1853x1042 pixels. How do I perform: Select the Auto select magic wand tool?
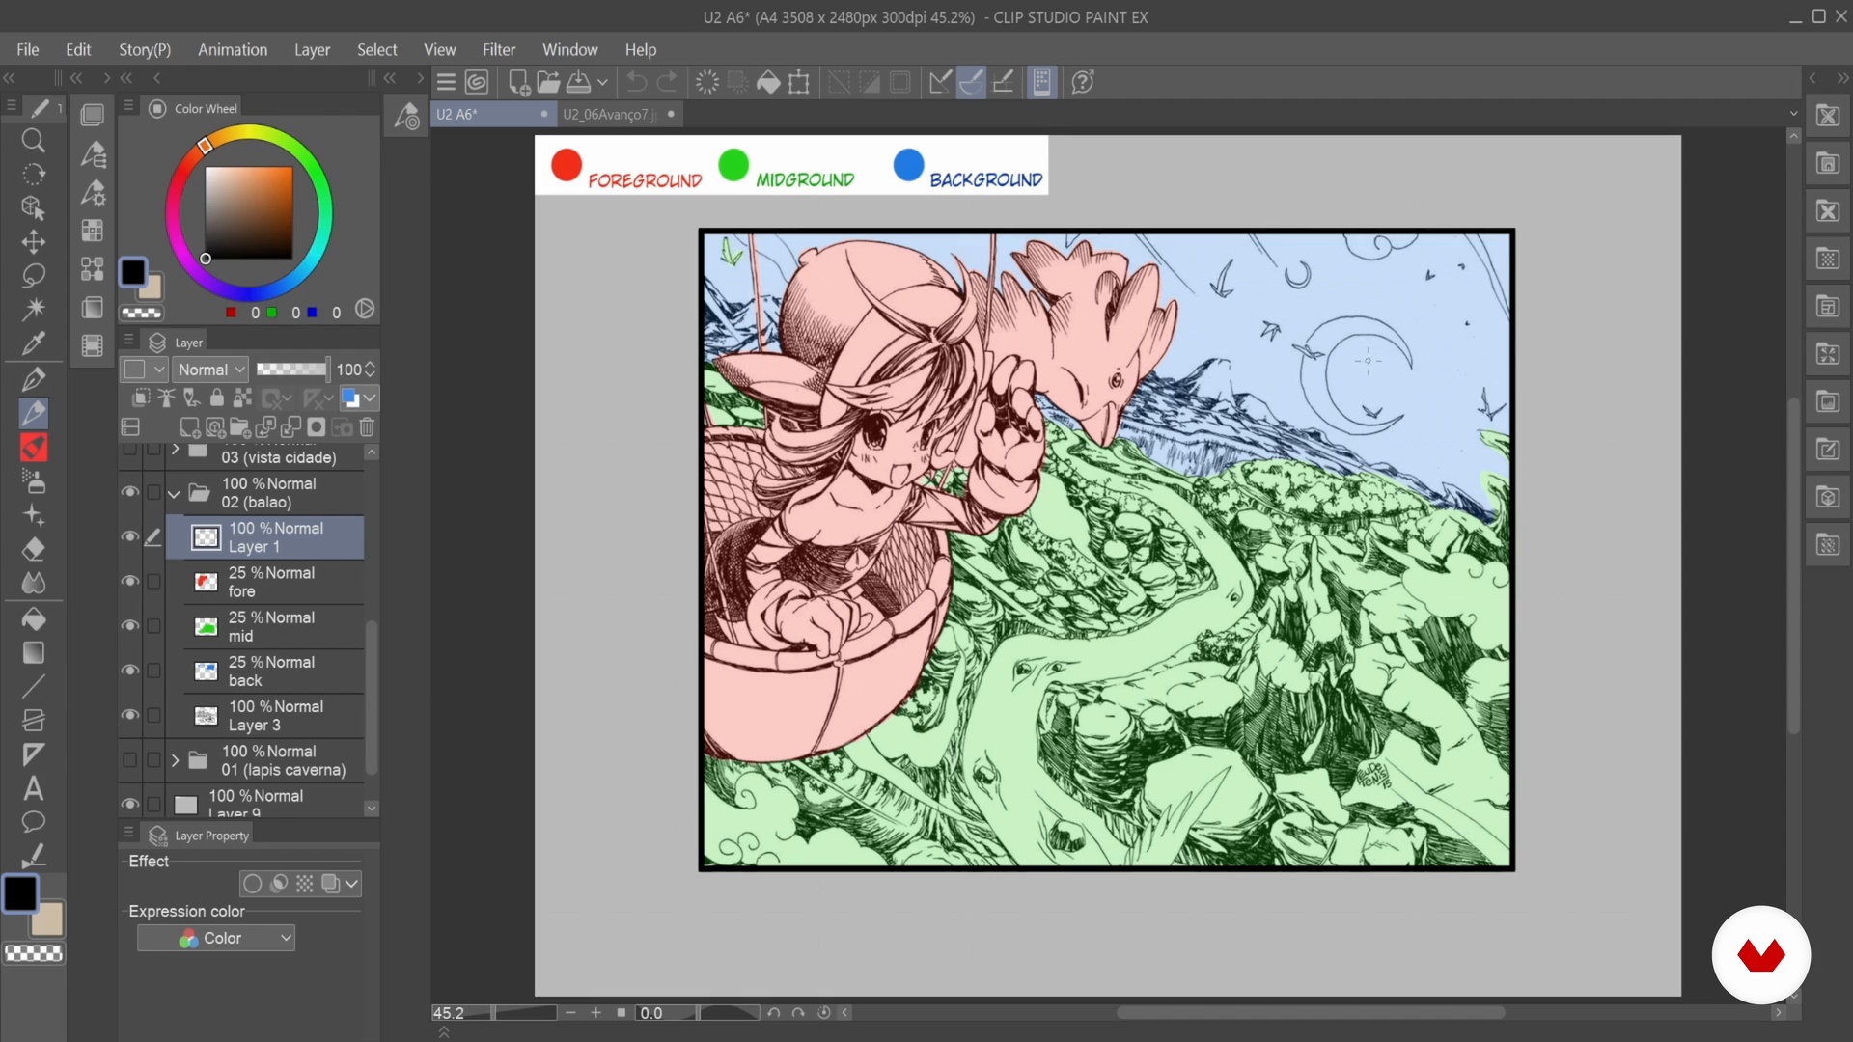pos(33,309)
